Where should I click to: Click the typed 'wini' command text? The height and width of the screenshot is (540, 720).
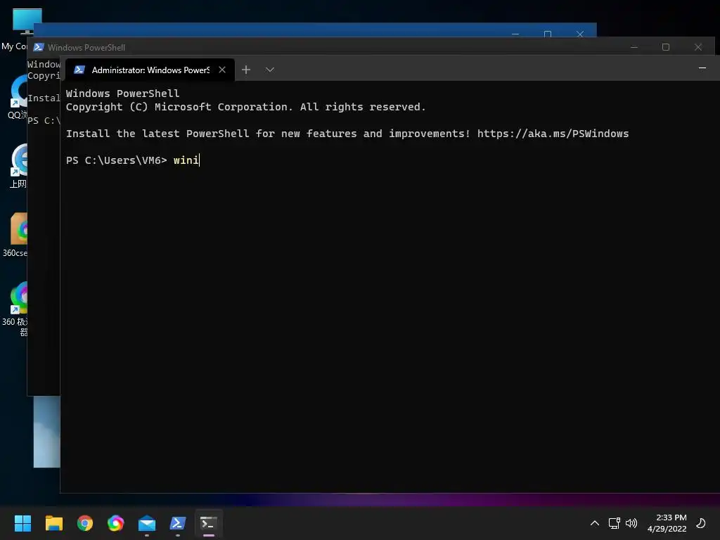(186, 160)
